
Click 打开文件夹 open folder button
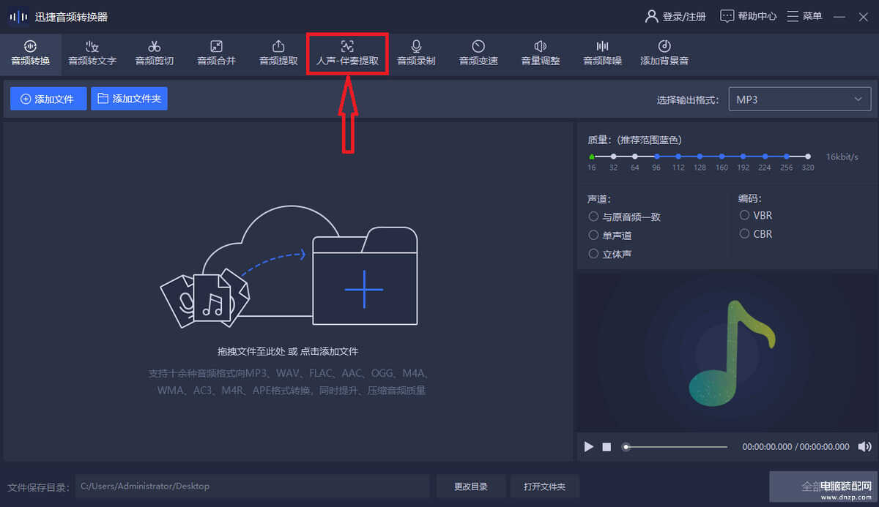tap(545, 487)
